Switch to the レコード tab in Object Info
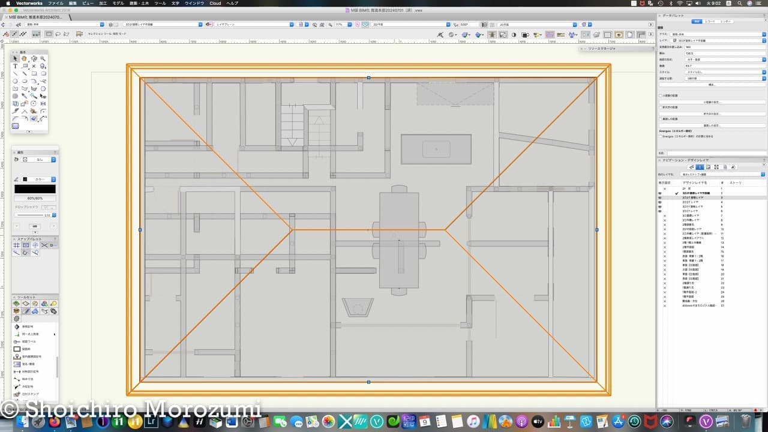The height and width of the screenshot is (432, 768). tap(710, 21)
